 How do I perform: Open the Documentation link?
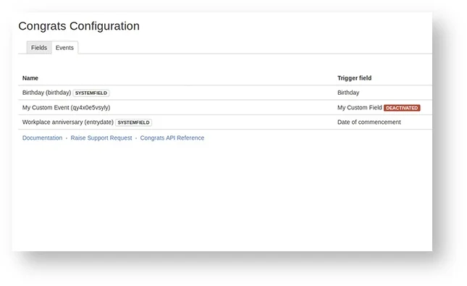[42, 138]
